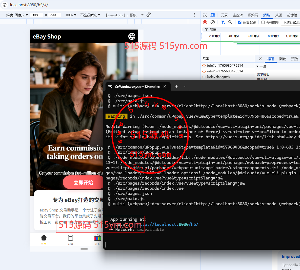300x270 pixels.
Task: Toggle the blue network filter funnel icon
Action: click(x=223, y=22)
